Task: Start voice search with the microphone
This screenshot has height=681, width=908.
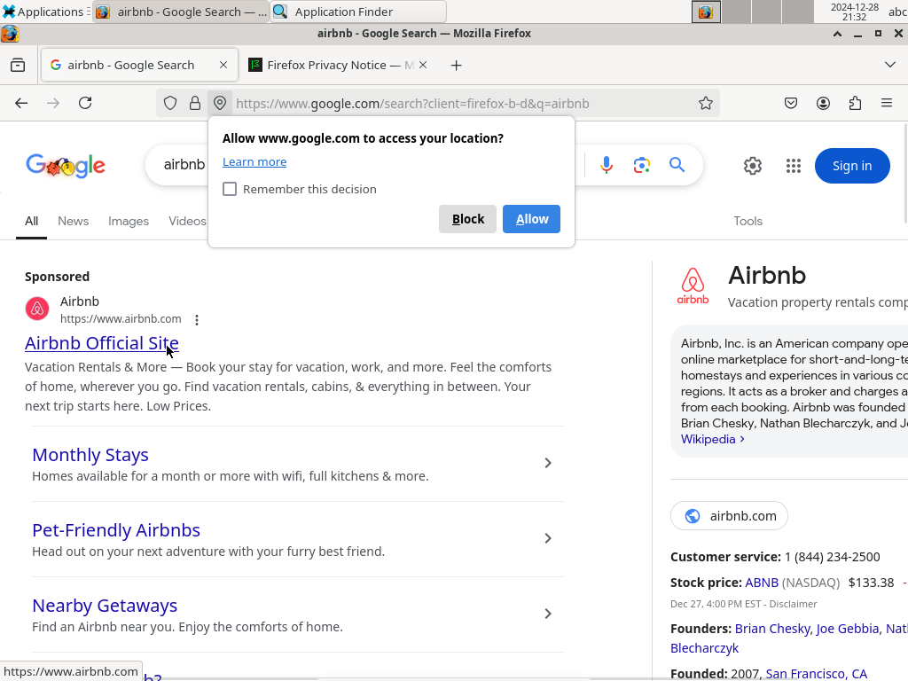Action: [x=607, y=165]
